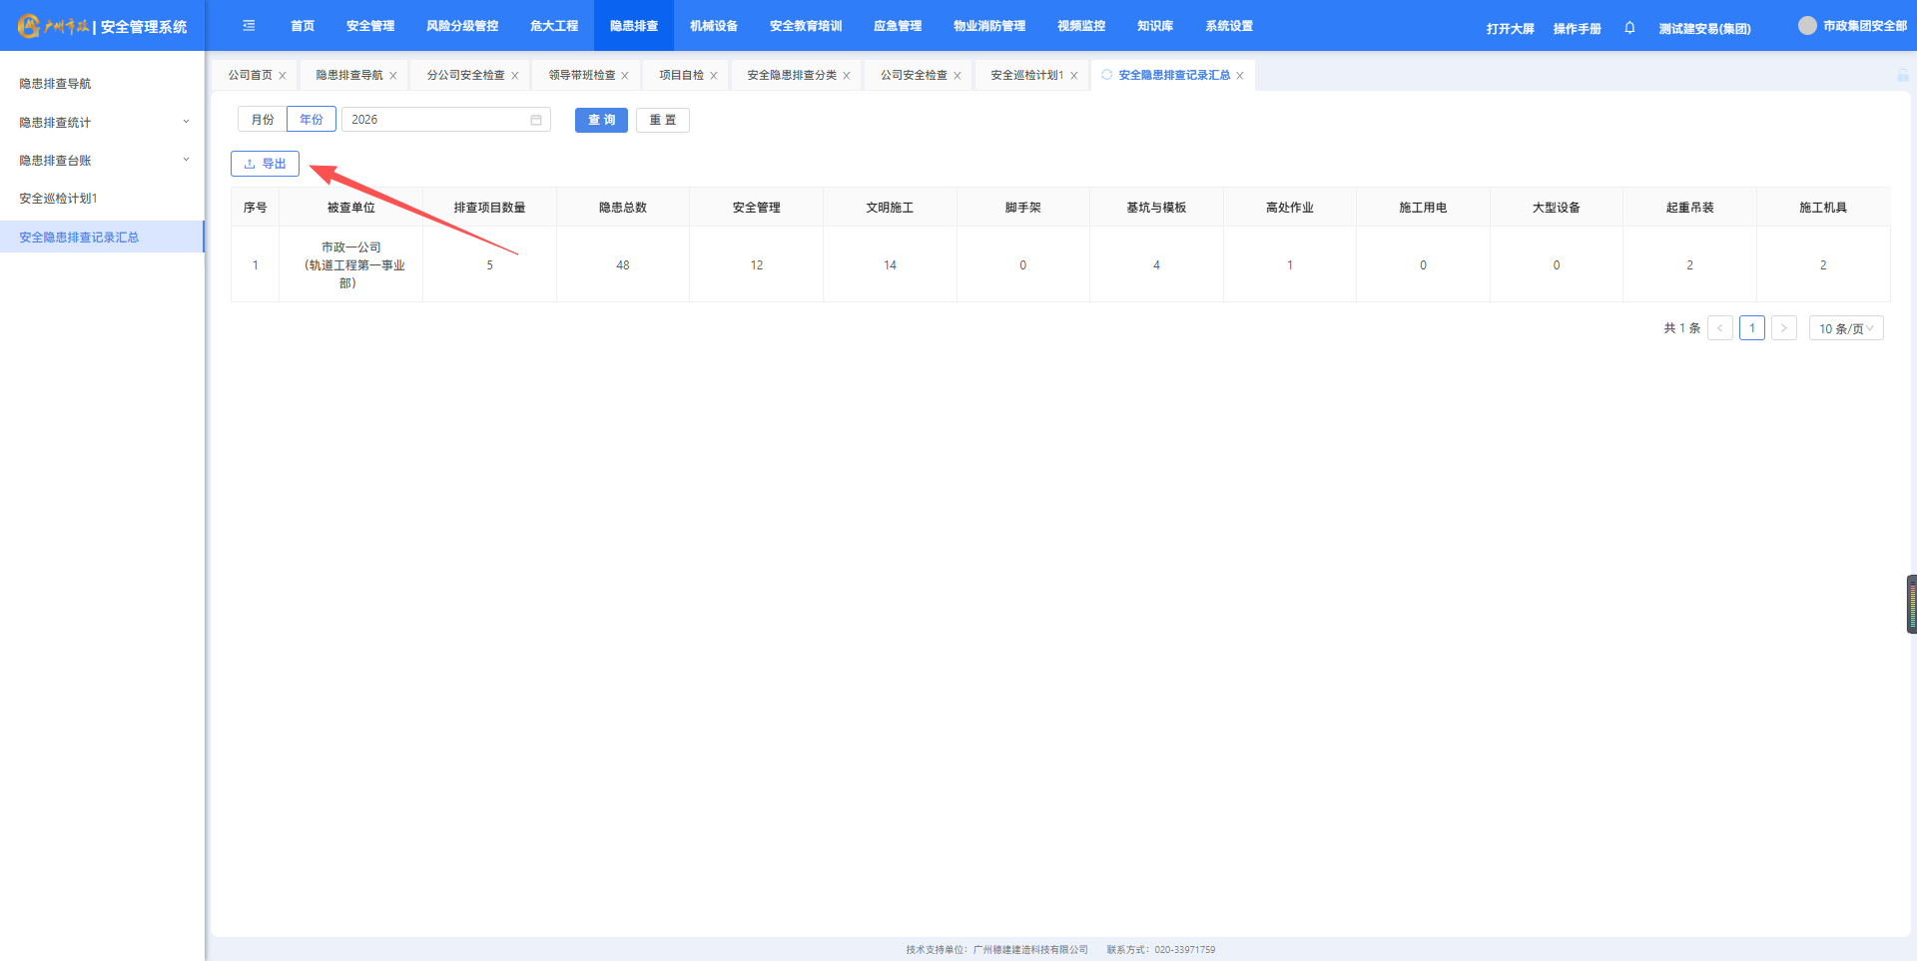Close the 安全巡检计划1 tab
The height and width of the screenshot is (961, 1917).
(x=1074, y=76)
